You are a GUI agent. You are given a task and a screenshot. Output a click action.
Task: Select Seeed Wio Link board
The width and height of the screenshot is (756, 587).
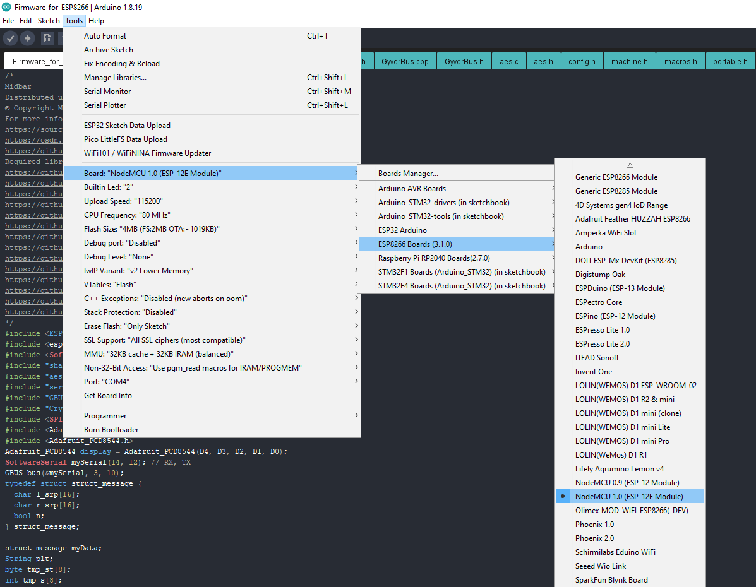(630, 566)
